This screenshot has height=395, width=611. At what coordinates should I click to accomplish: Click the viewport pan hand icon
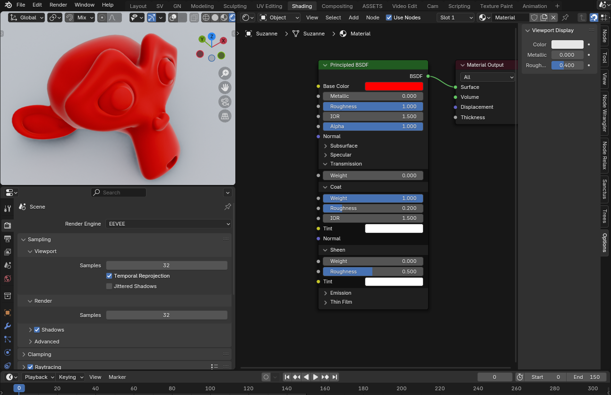(x=225, y=87)
